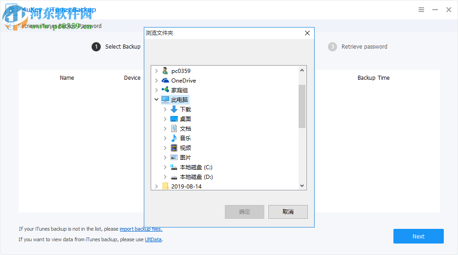Select the 视频 folder label
This screenshot has width=458, height=255.
pos(185,148)
